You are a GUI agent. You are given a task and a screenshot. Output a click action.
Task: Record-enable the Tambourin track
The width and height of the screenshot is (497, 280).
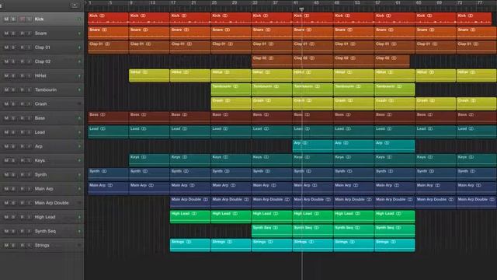click(x=23, y=90)
